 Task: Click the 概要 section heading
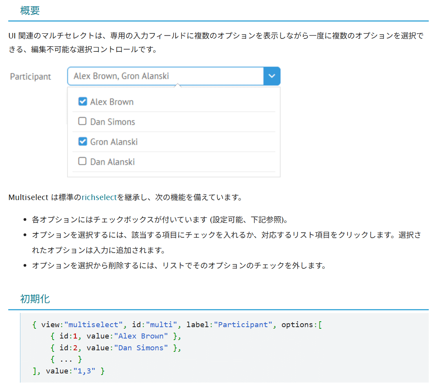tap(30, 11)
